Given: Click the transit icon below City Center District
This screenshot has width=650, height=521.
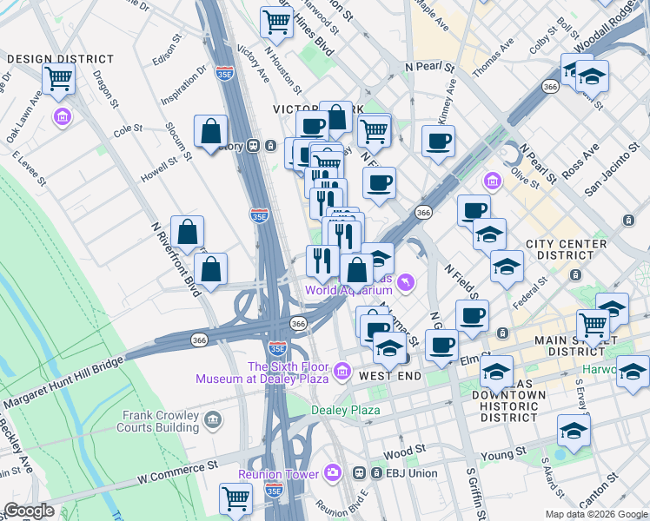Looking at the screenshot, I should click(x=575, y=274).
